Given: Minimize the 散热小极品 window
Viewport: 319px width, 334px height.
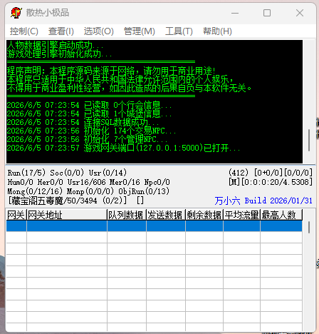Looking at the screenshot, I should point(235,13).
